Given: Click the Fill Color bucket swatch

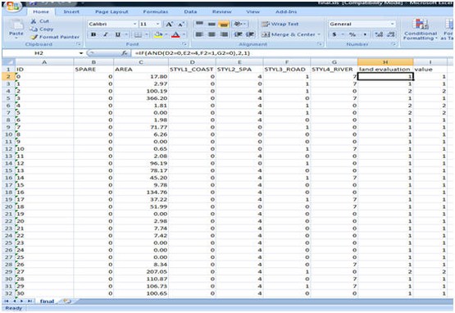Looking at the screenshot, I should 158,34.
